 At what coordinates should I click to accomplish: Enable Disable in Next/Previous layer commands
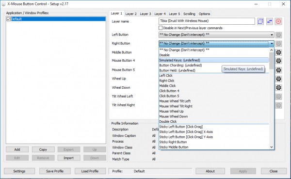[161, 28]
